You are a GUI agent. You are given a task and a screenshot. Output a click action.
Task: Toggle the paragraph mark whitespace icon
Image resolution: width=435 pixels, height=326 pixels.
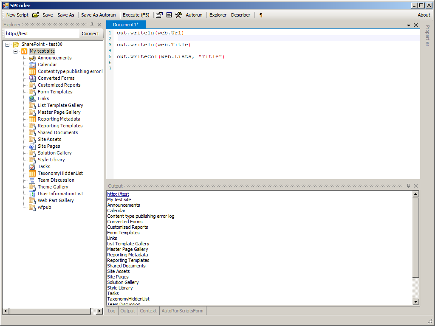pyautogui.click(x=261, y=15)
